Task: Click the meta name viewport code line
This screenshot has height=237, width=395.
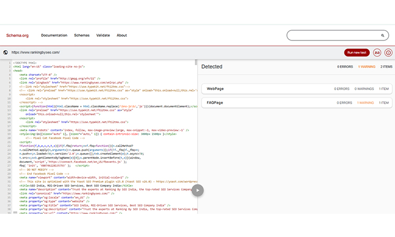Action: click(74, 177)
